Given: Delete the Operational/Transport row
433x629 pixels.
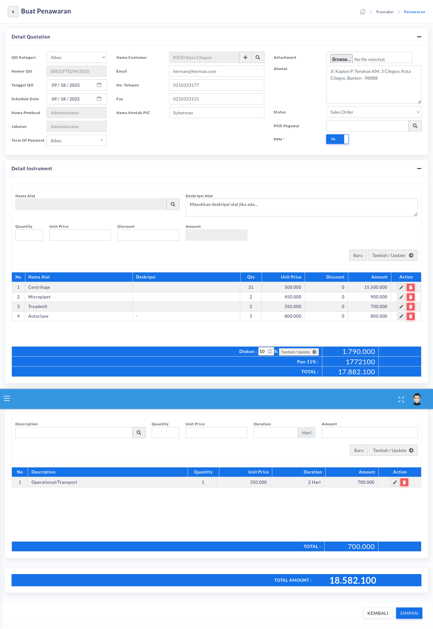Looking at the screenshot, I should (x=404, y=483).
